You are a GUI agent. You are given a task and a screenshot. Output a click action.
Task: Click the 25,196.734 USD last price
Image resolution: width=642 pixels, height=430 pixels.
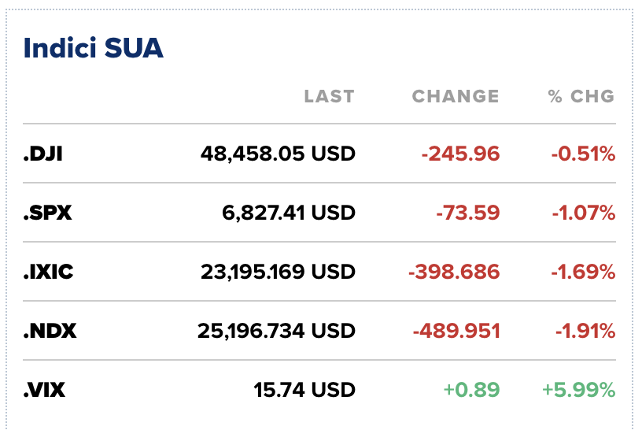coord(276,331)
